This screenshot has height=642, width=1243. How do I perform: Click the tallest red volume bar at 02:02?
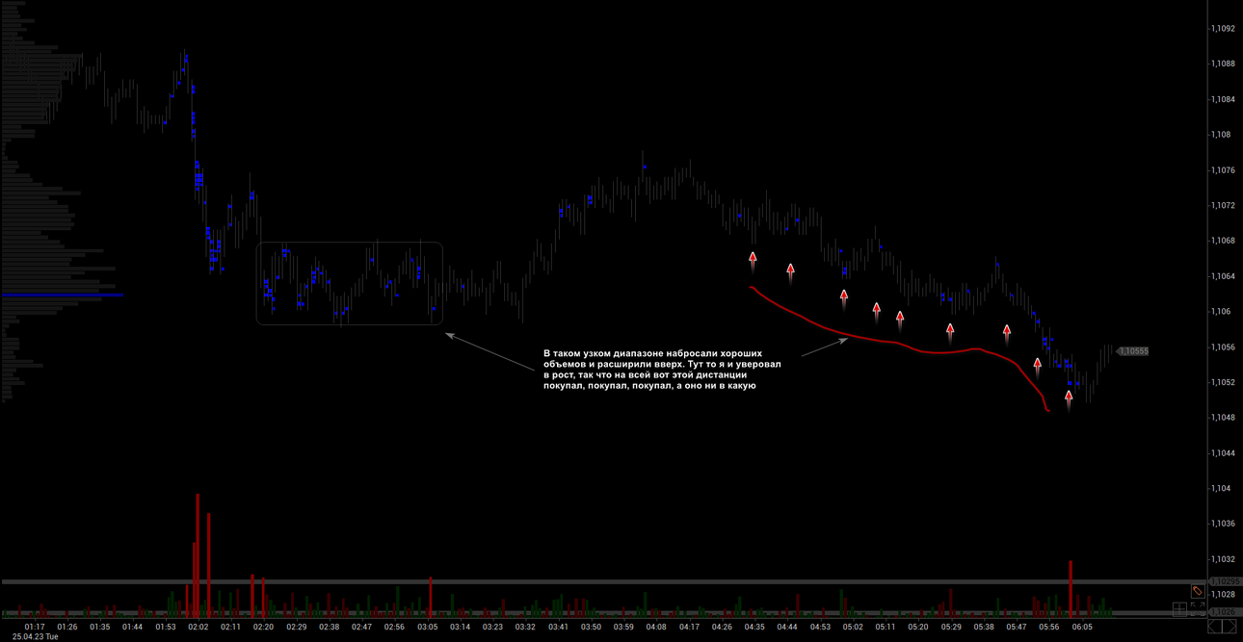(198, 555)
